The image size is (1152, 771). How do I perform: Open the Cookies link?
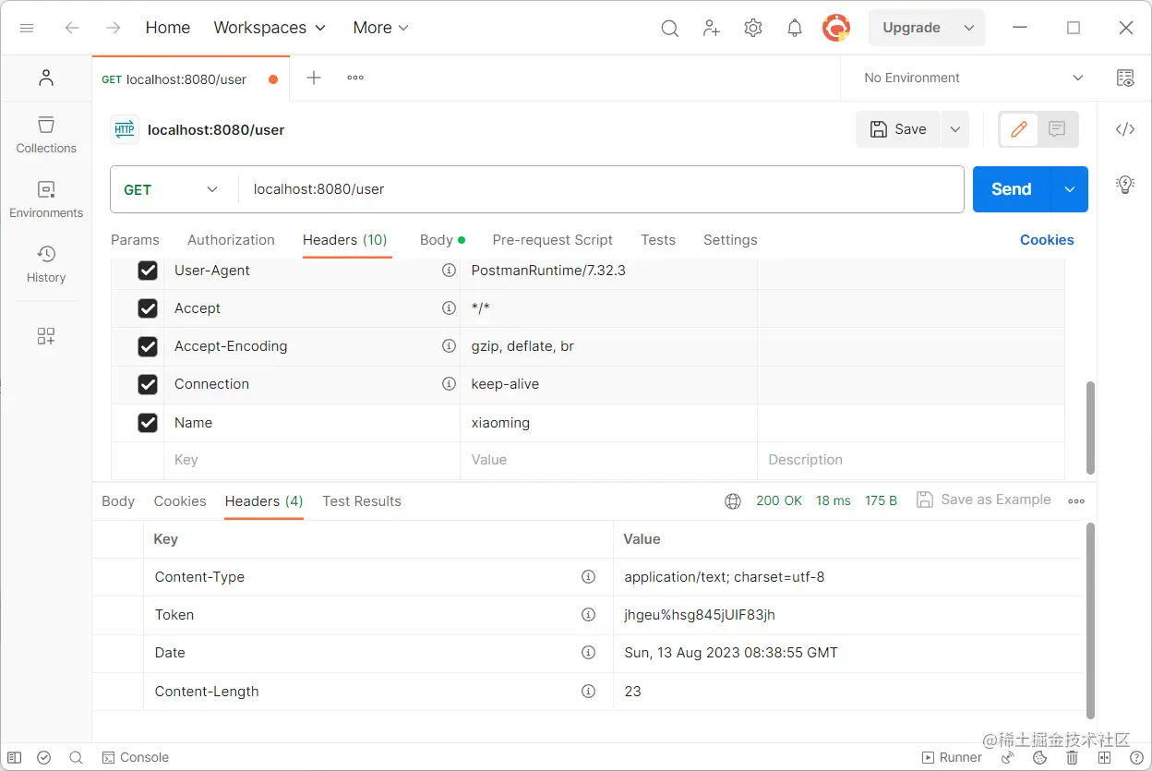click(x=1047, y=240)
